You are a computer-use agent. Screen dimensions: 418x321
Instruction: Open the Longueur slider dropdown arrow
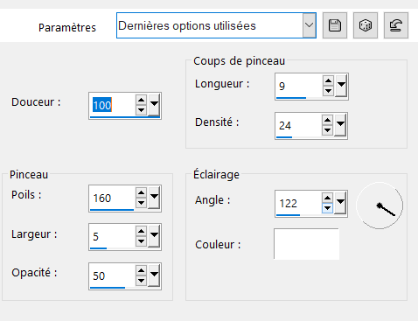point(341,85)
